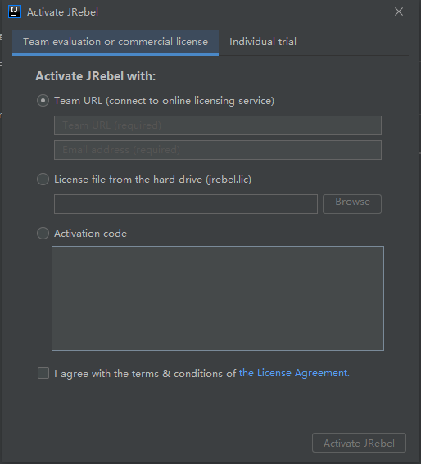Open Team evaluation or commercial license tab
This screenshot has height=464, width=421.
coord(115,42)
